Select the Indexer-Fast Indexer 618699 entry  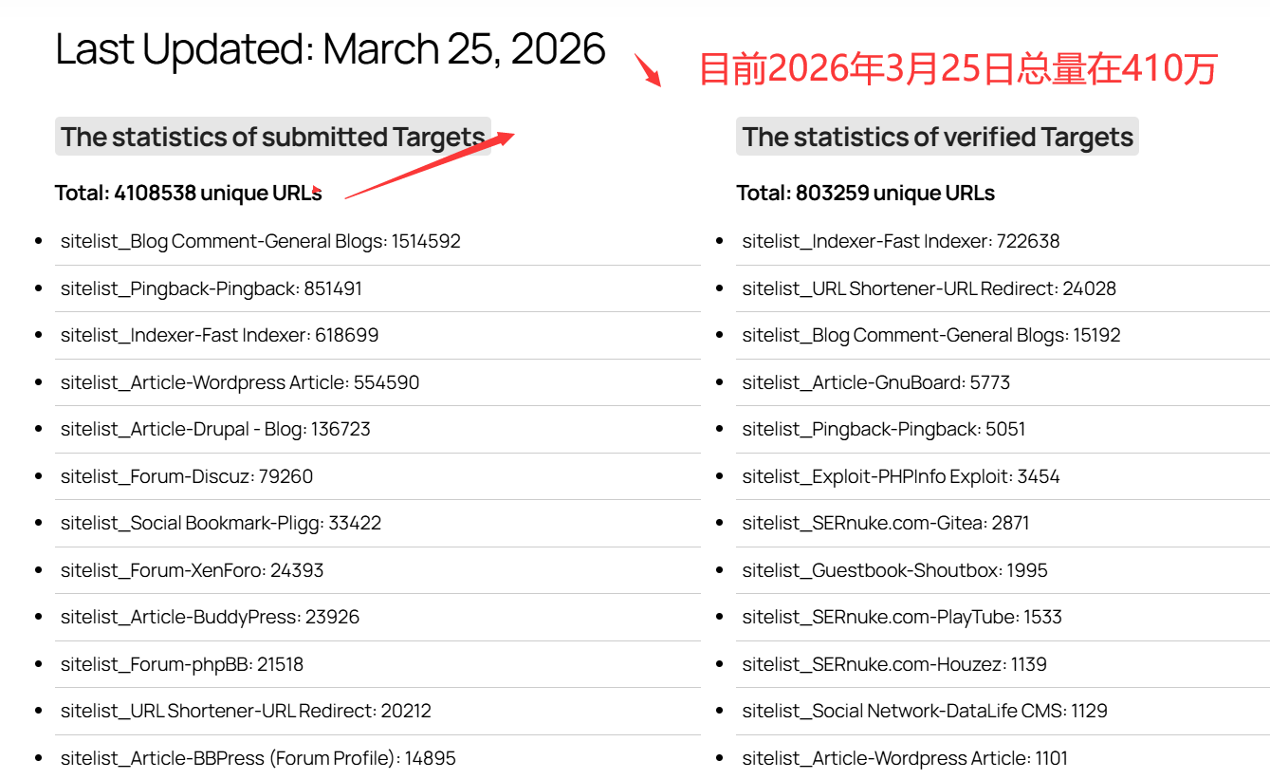pos(219,335)
